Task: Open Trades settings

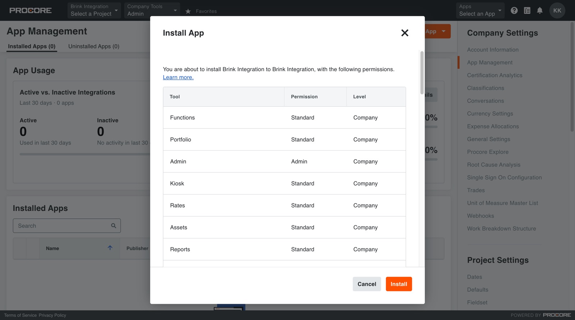Action: [x=476, y=190]
